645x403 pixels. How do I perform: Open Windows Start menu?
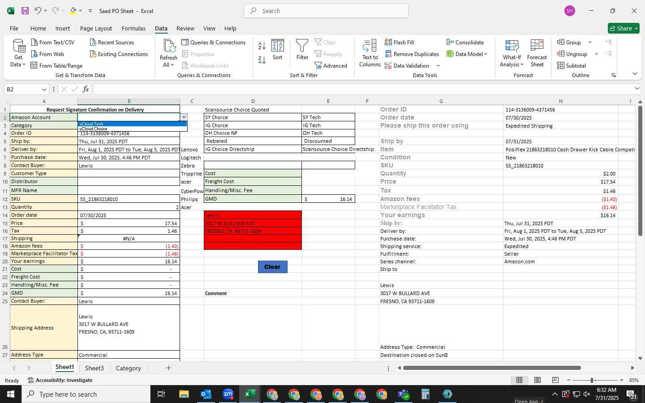[x=11, y=394]
